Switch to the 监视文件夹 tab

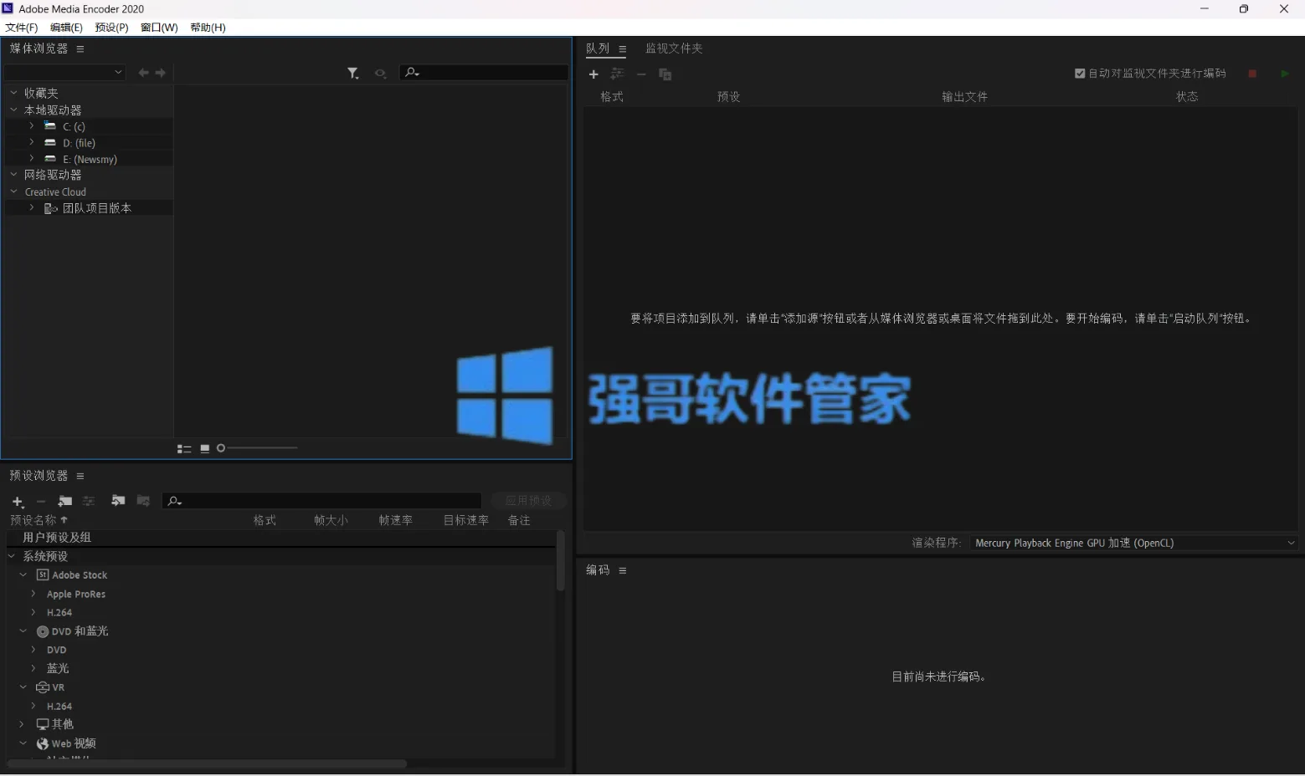(x=674, y=48)
